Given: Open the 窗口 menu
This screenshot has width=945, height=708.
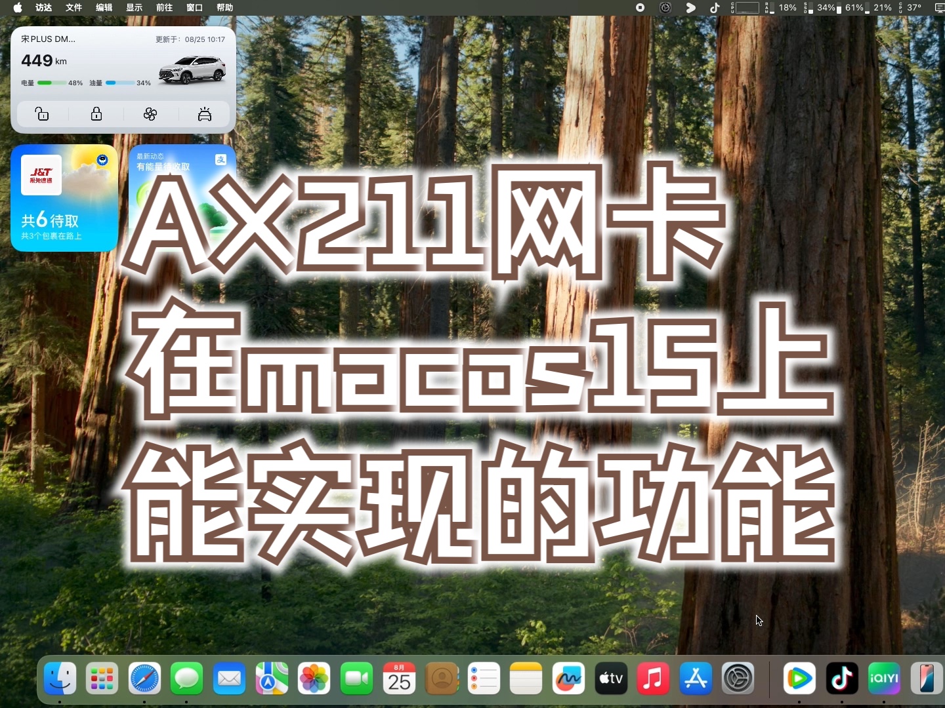Looking at the screenshot, I should 195,8.
